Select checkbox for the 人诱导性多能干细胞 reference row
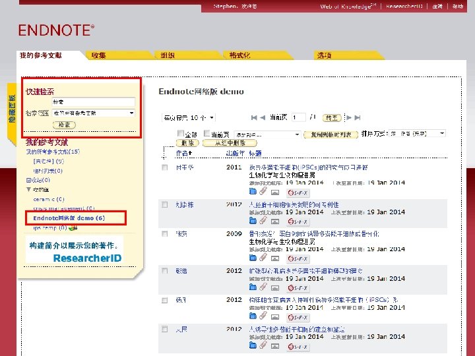Screen dimensions: 475x356 pyautogui.click(x=165, y=329)
